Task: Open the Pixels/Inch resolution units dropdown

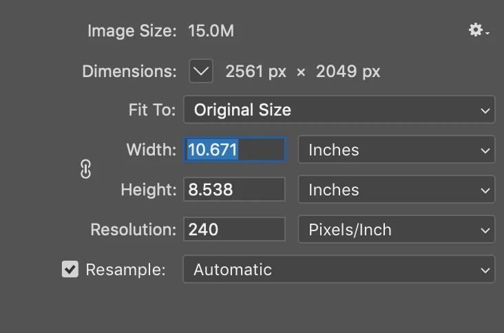Action: point(397,229)
